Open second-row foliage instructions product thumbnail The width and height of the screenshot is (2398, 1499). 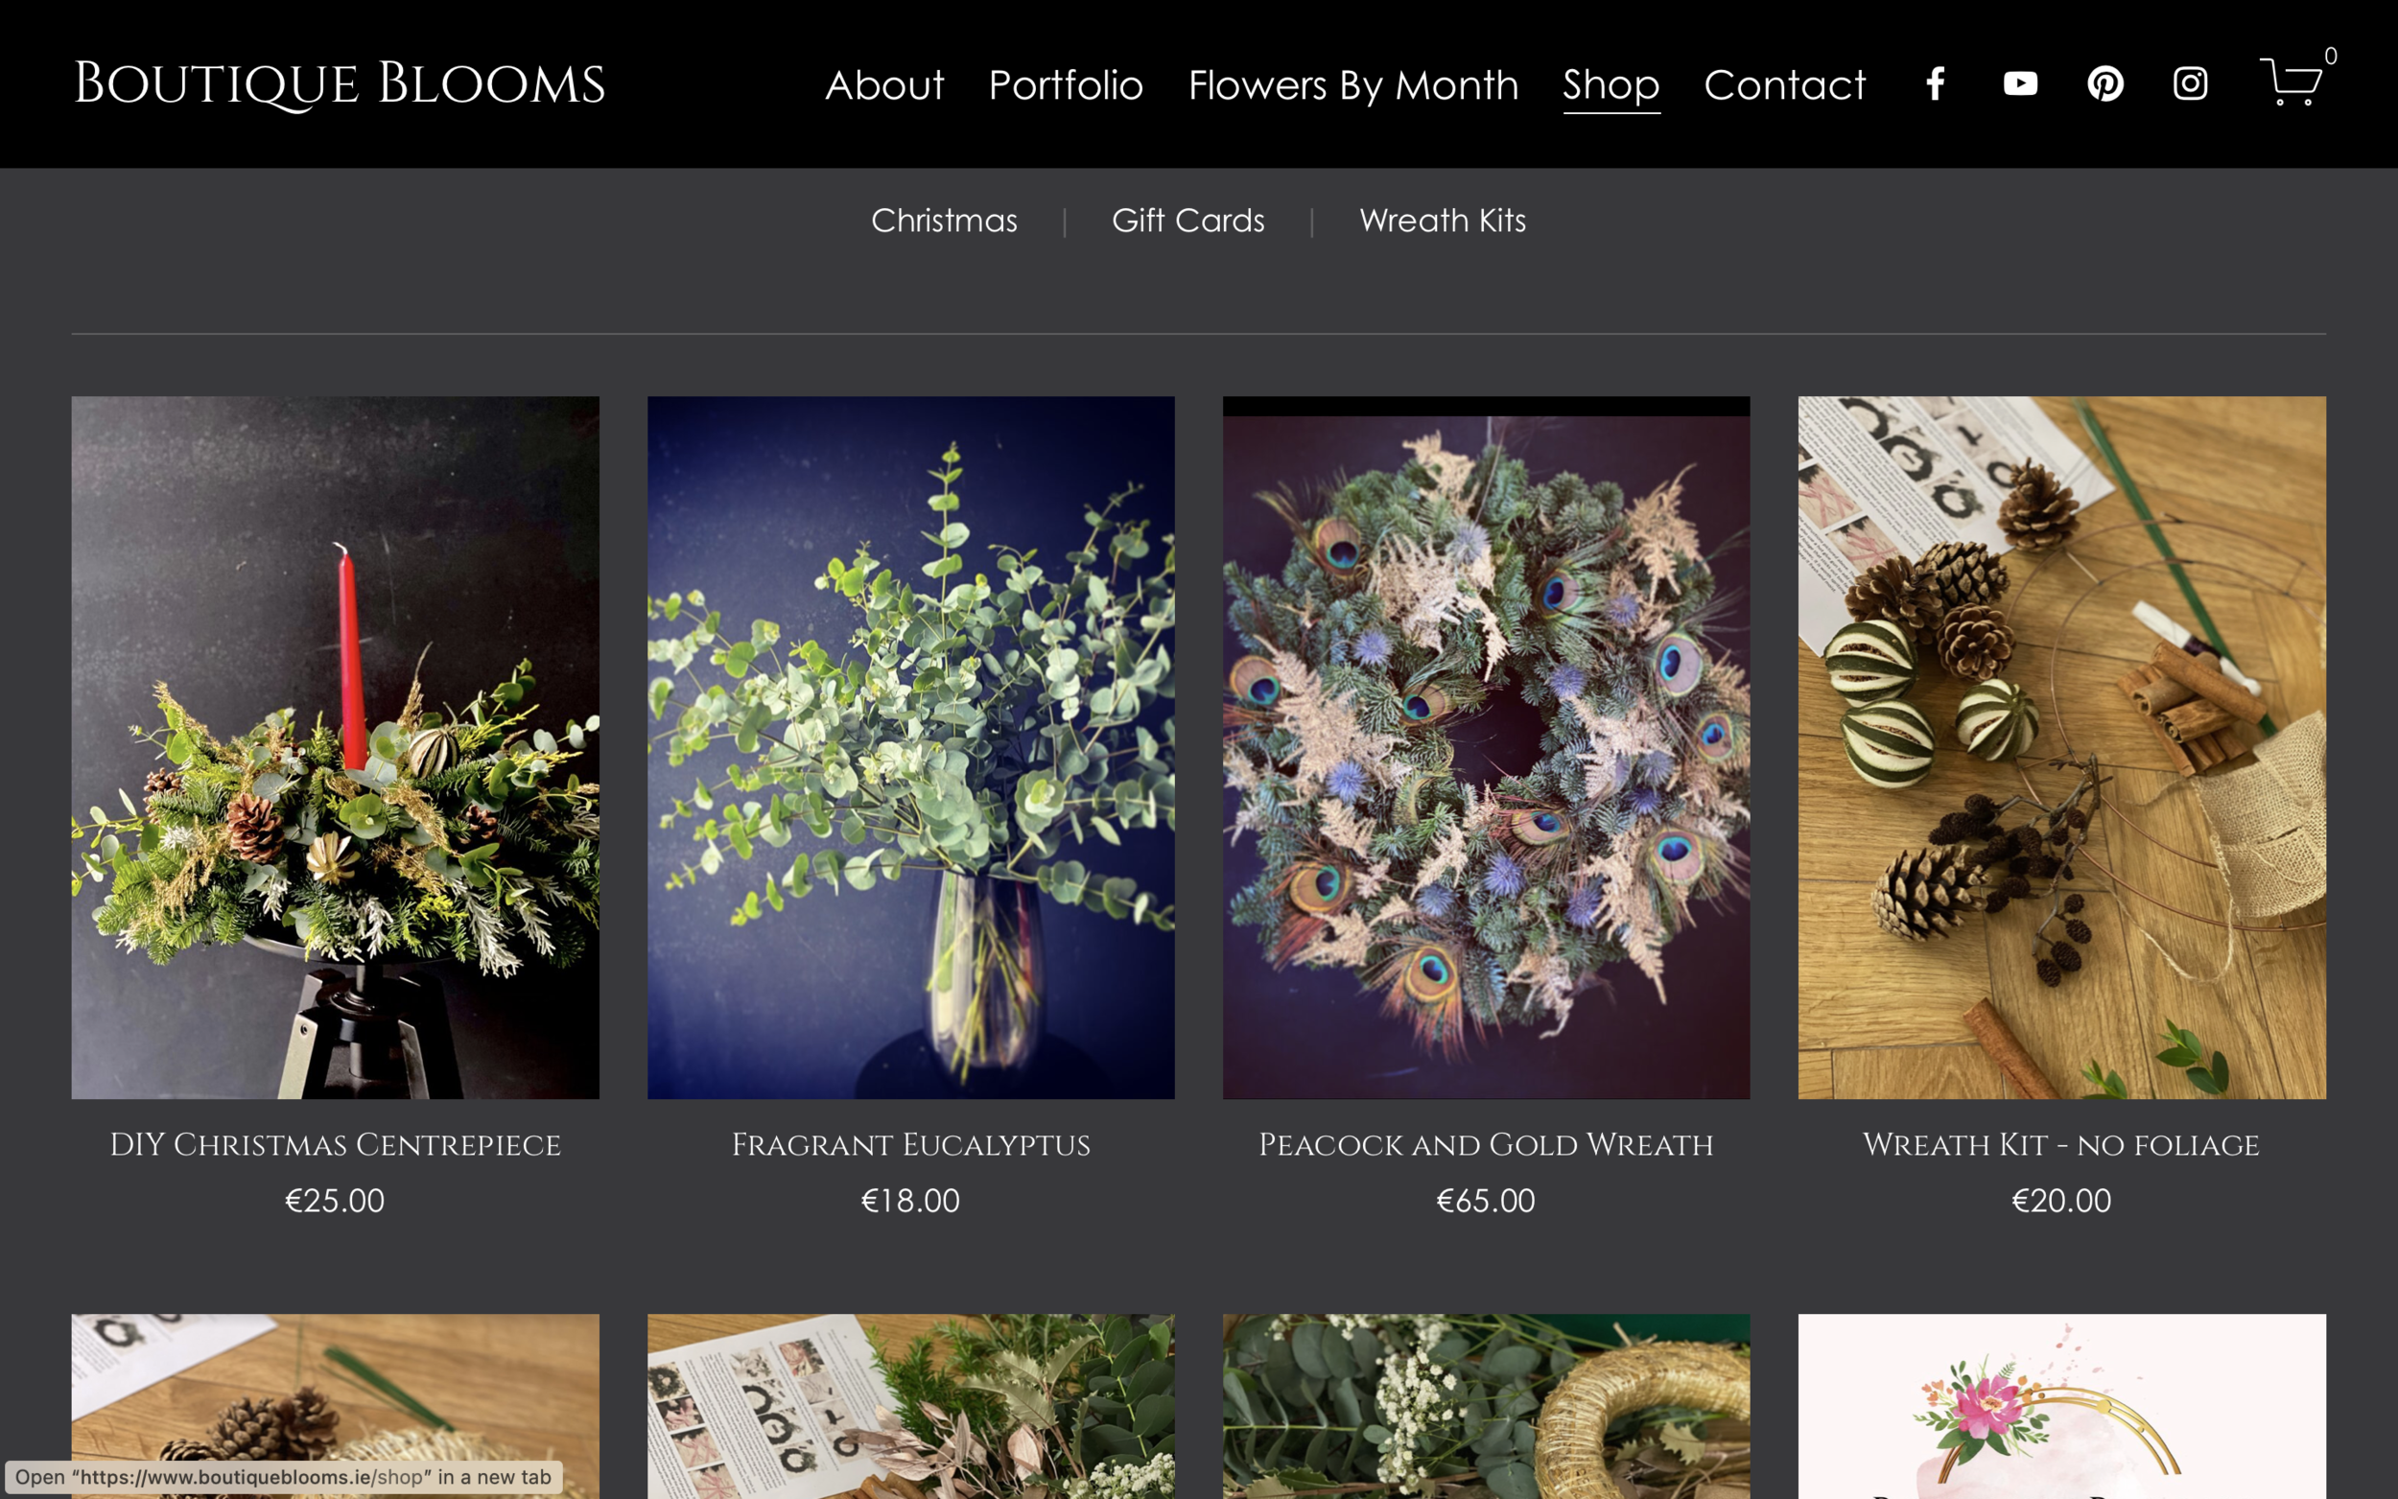910,1407
